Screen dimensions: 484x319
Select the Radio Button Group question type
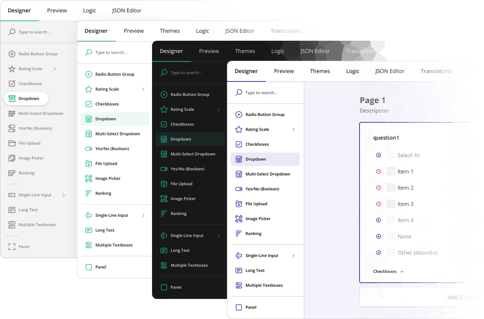pos(265,114)
